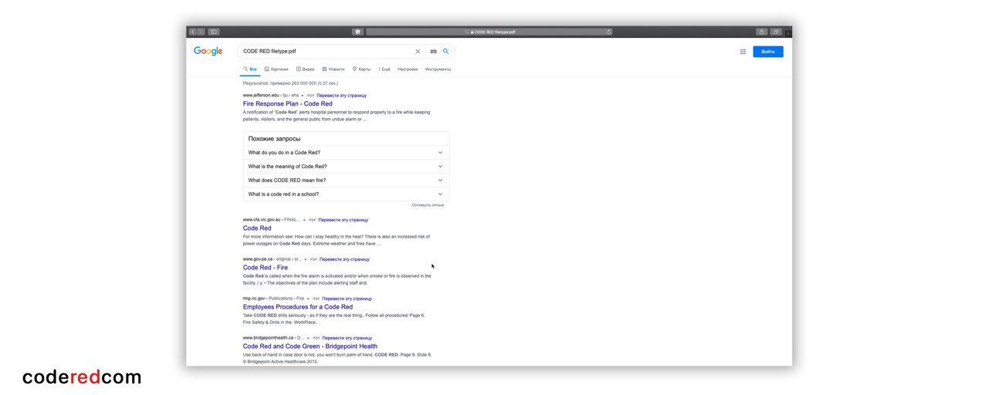The height and width of the screenshot is (395, 988).
Task: Open Инструменты search tools
Action: click(438, 69)
